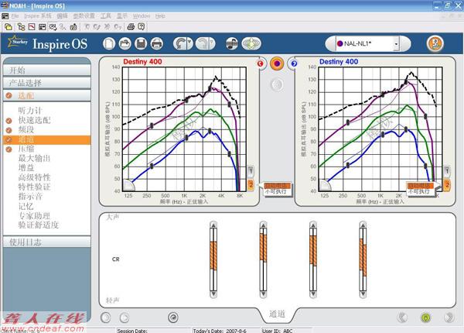
Task: Click the green round button at bottom right
Action: point(425,318)
